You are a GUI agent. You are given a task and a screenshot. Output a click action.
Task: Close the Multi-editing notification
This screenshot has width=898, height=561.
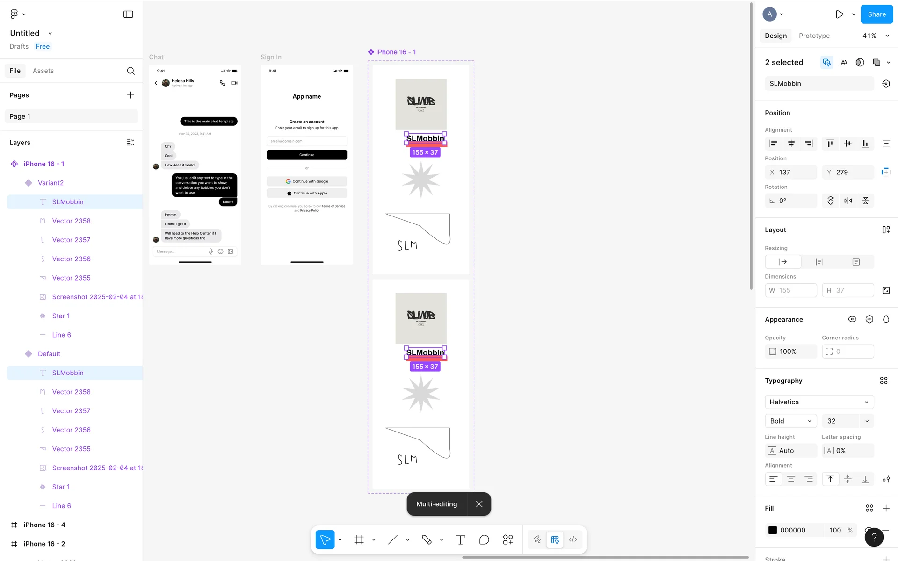pyautogui.click(x=479, y=504)
